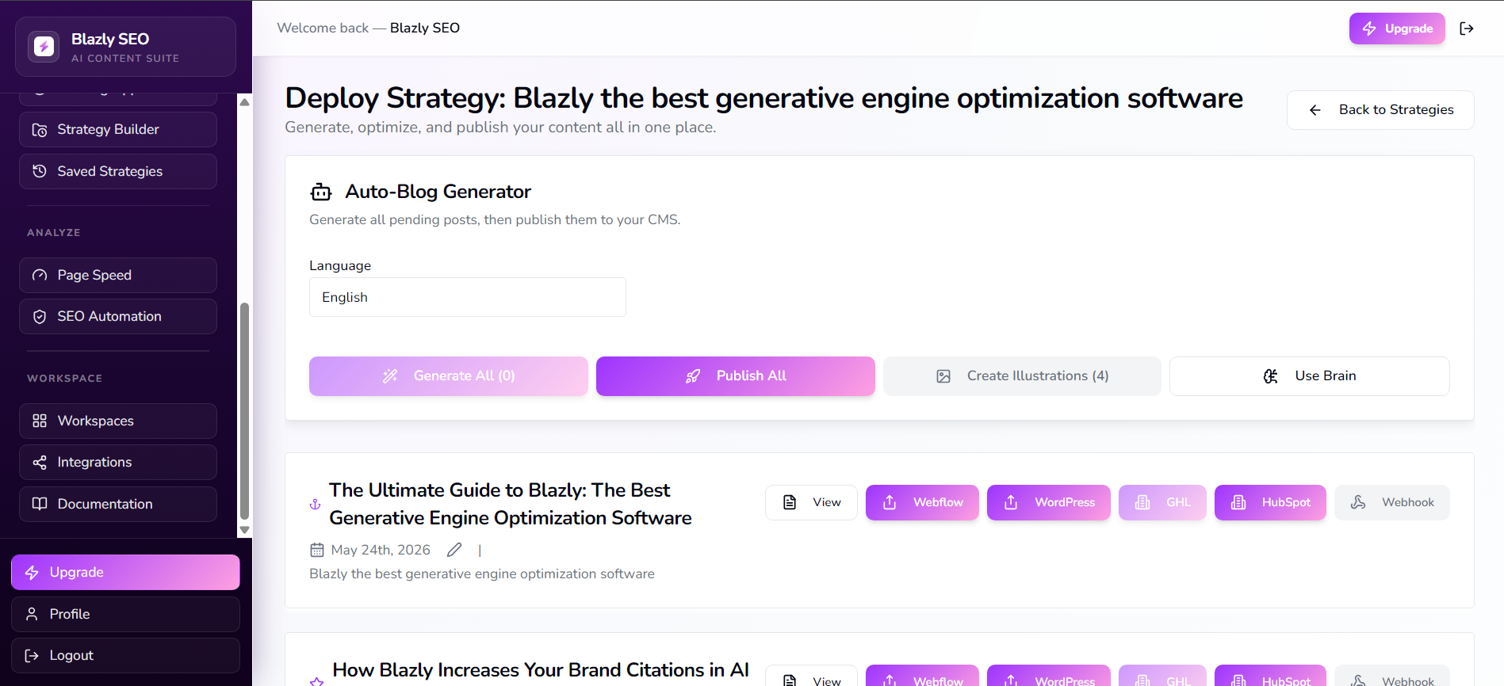1504x686 pixels.
Task: Click the magic wand icon on Generate All
Action: pos(390,376)
